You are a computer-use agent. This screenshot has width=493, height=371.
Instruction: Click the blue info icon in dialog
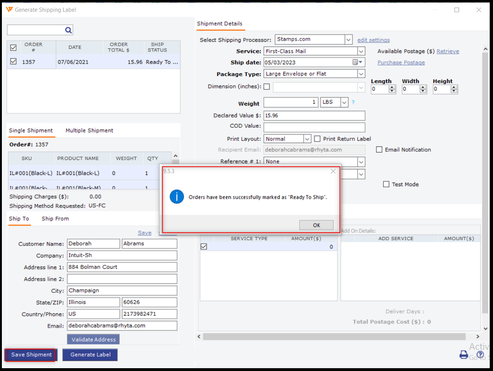point(176,197)
